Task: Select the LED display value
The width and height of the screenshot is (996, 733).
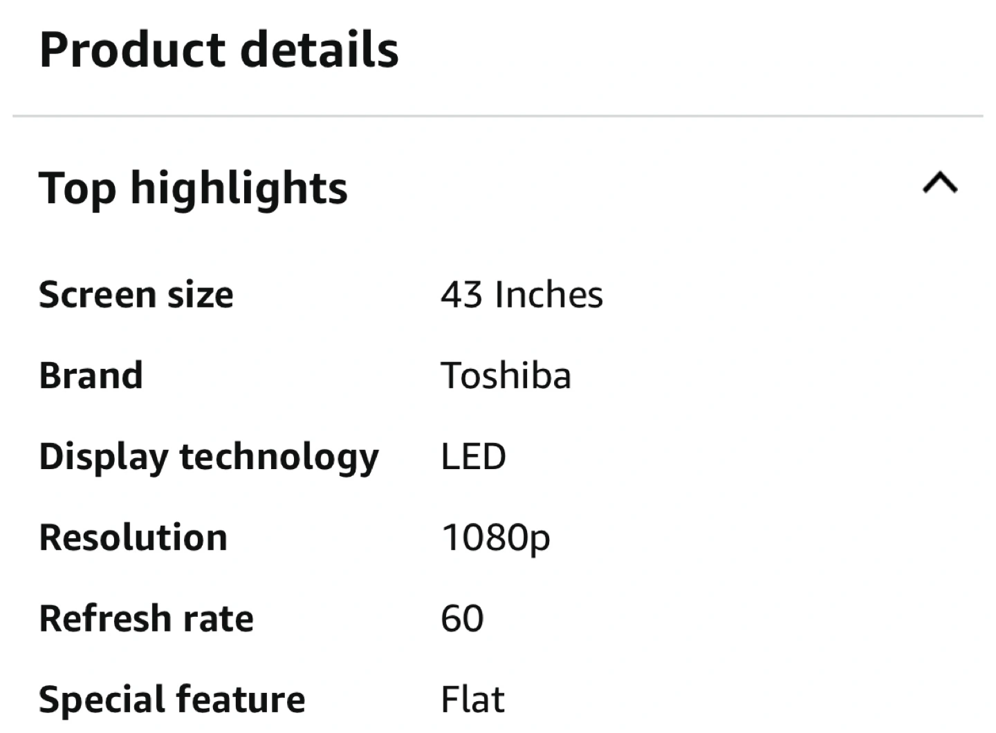Action: pos(474,457)
